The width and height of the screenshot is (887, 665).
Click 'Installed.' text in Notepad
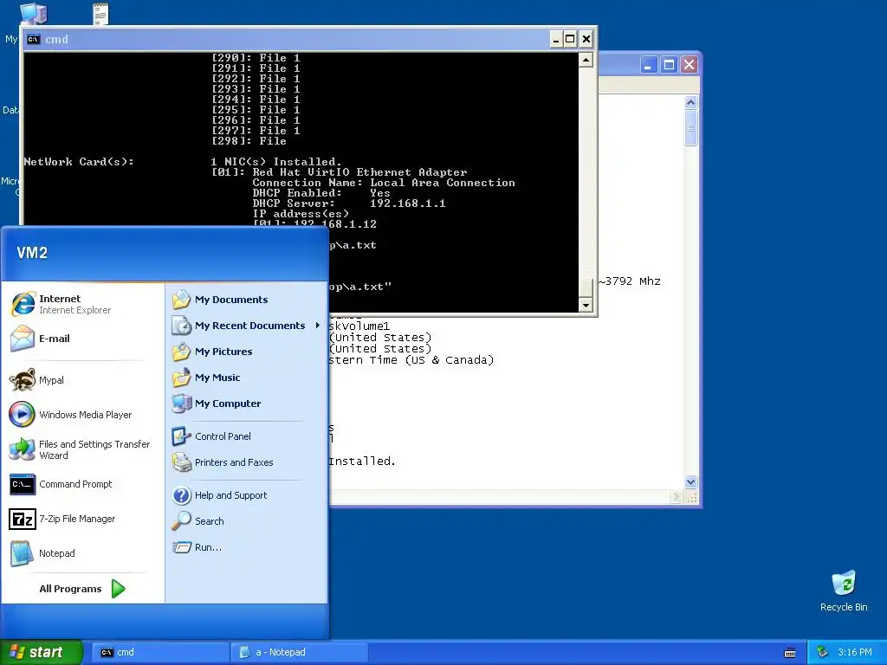click(x=361, y=462)
